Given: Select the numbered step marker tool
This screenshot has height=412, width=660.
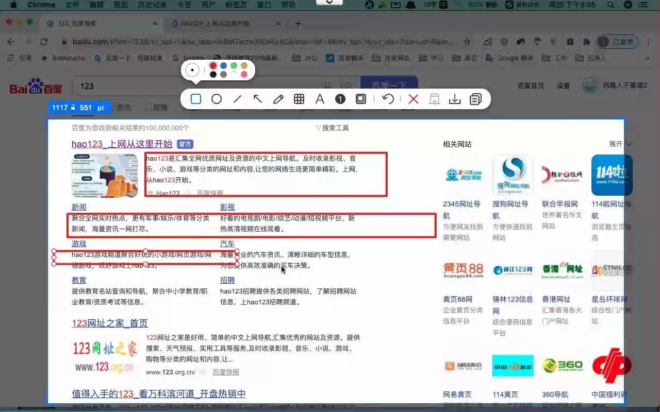Looking at the screenshot, I should click(x=340, y=99).
